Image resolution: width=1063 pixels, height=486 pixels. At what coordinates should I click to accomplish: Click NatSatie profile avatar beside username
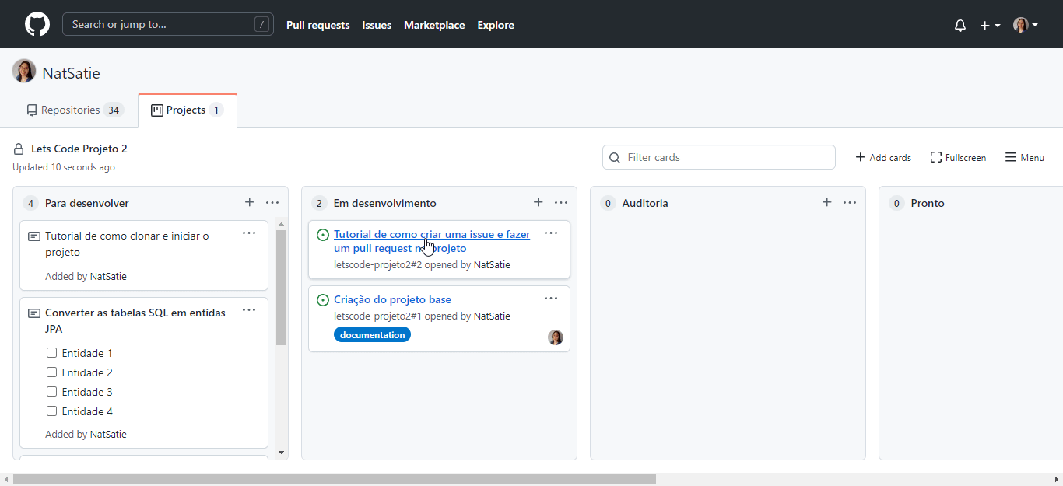24,72
